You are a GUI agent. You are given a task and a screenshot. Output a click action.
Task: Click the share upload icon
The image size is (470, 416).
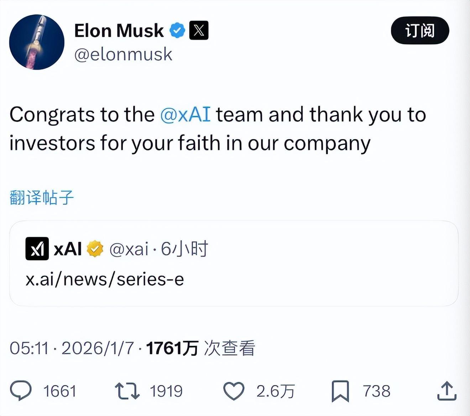tap(446, 391)
